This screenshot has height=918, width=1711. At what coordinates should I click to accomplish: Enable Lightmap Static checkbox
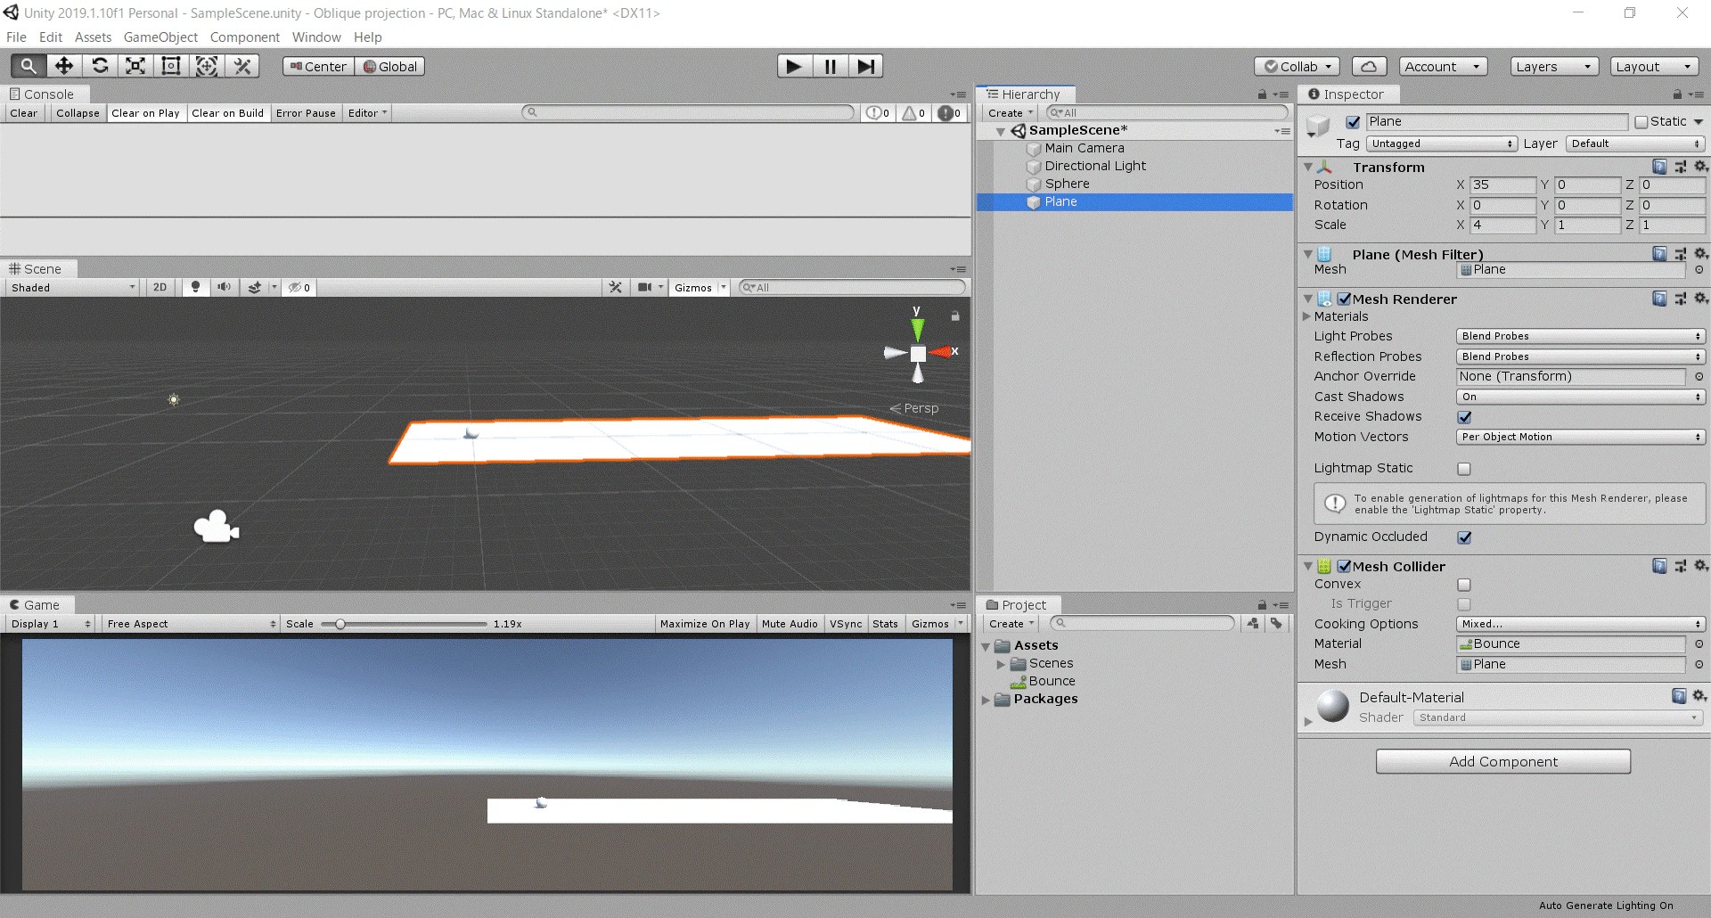[x=1464, y=469]
